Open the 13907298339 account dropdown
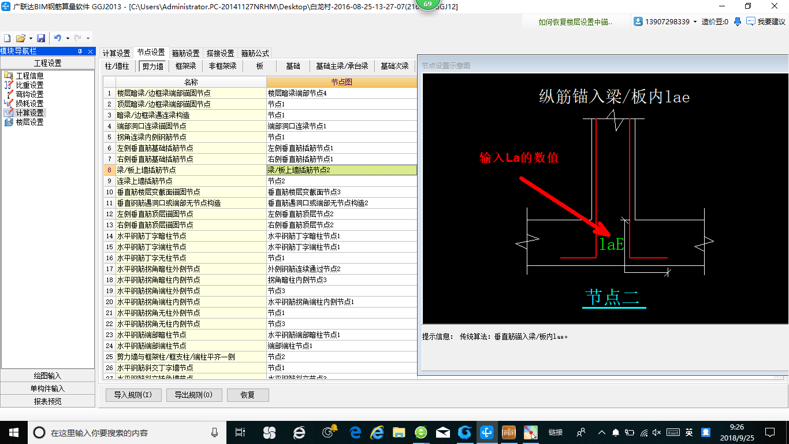This screenshot has height=444, width=789. [x=695, y=21]
